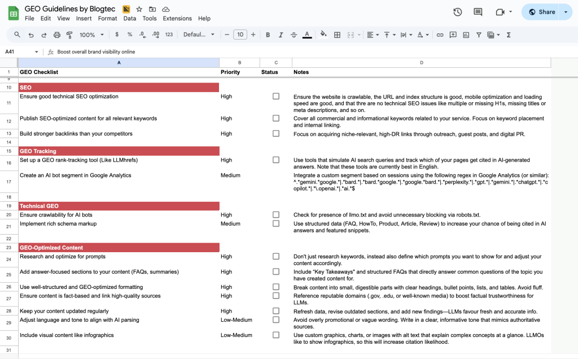The image size is (578, 359).
Task: Open the fill color picker
Action: [x=323, y=34]
